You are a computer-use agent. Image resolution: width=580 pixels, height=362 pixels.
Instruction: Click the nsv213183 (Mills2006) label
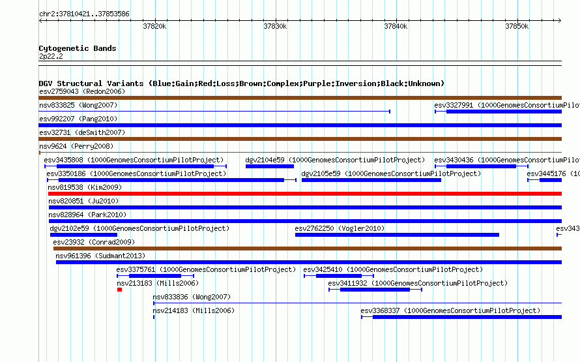[x=158, y=283]
